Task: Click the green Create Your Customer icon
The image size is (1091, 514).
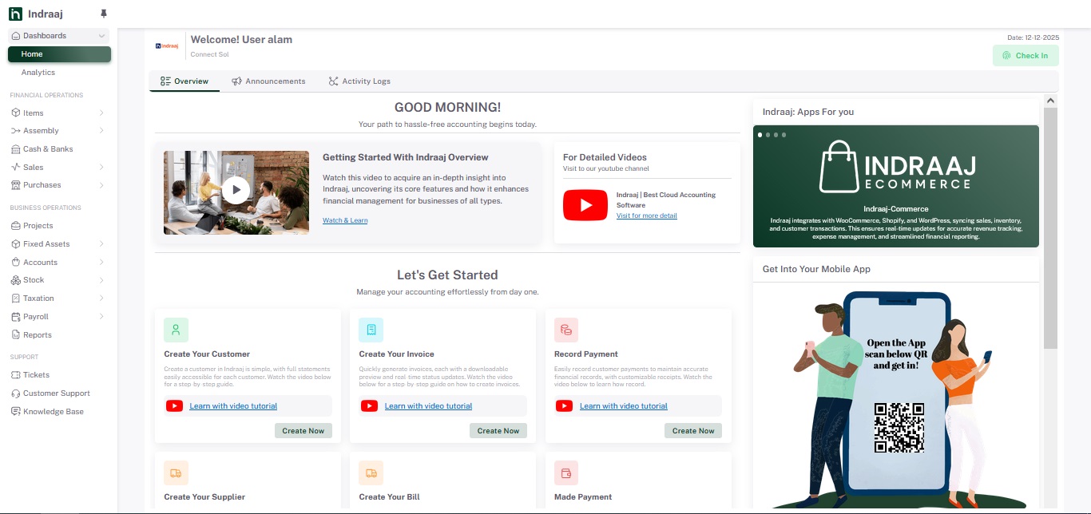Action: click(176, 330)
